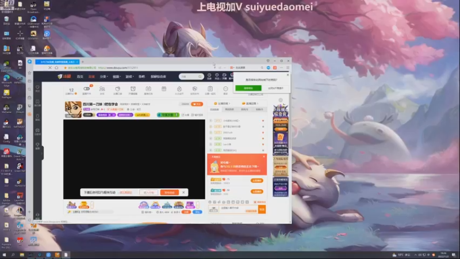Open Grand Theft Auto V desktop icon
Screen dimensions: 460x259
point(20,154)
